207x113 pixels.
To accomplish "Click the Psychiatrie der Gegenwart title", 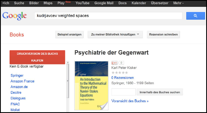I will point(111,52).
